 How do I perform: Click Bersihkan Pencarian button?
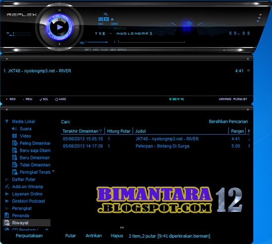[x=228, y=121]
